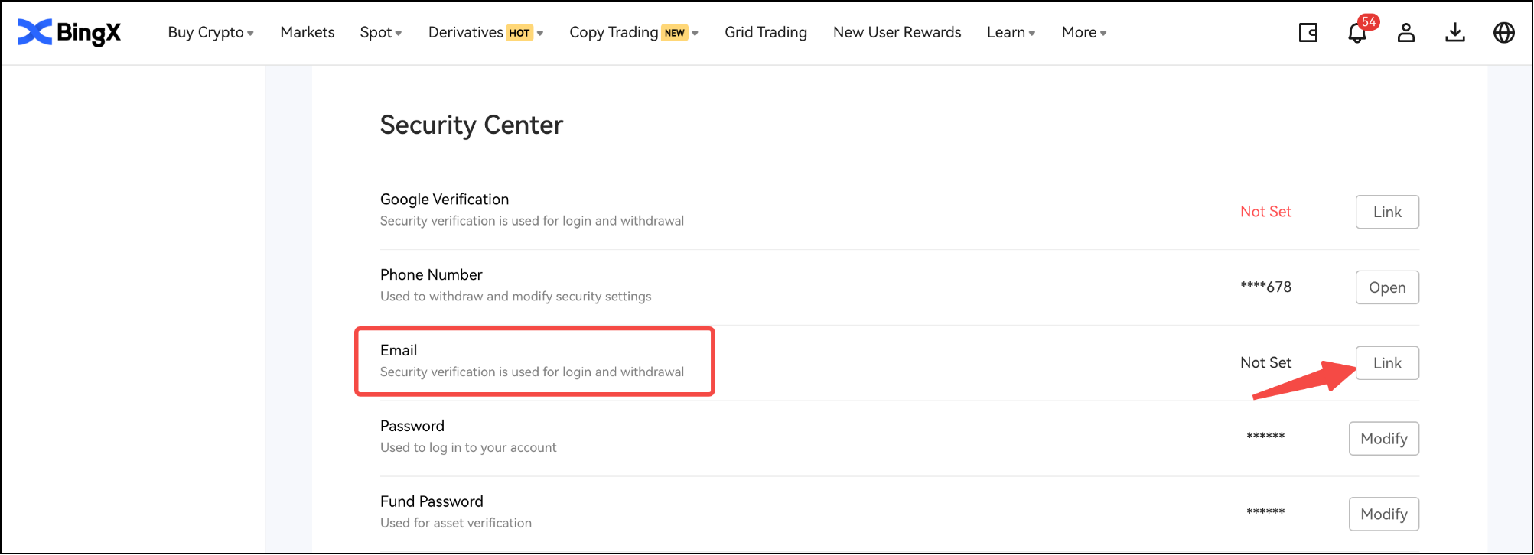The image size is (1534, 555).
Task: Open the More dropdown menu
Action: tap(1083, 33)
